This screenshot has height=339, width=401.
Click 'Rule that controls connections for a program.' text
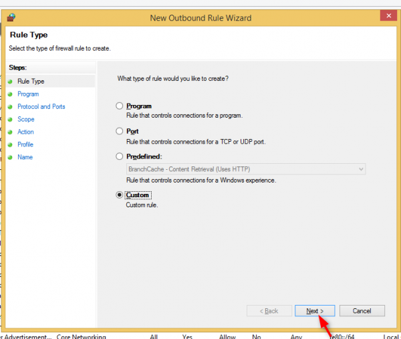click(x=184, y=116)
